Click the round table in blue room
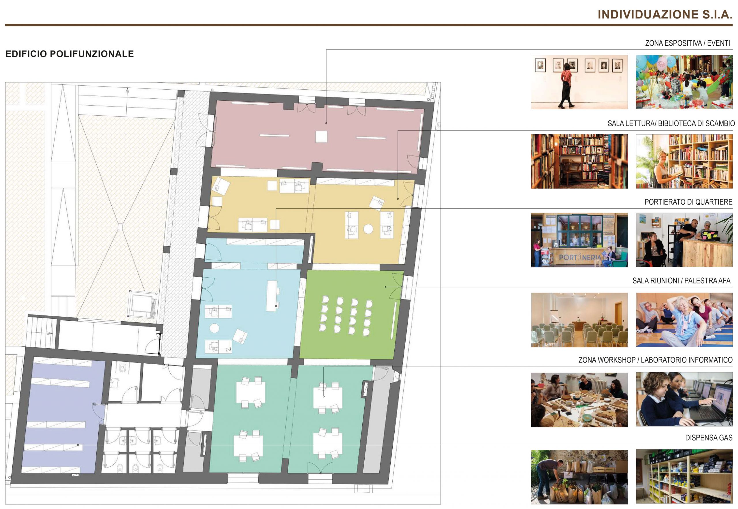The image size is (738, 509). [x=214, y=328]
